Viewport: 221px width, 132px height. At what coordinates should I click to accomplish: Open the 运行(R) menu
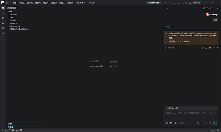[54, 3]
